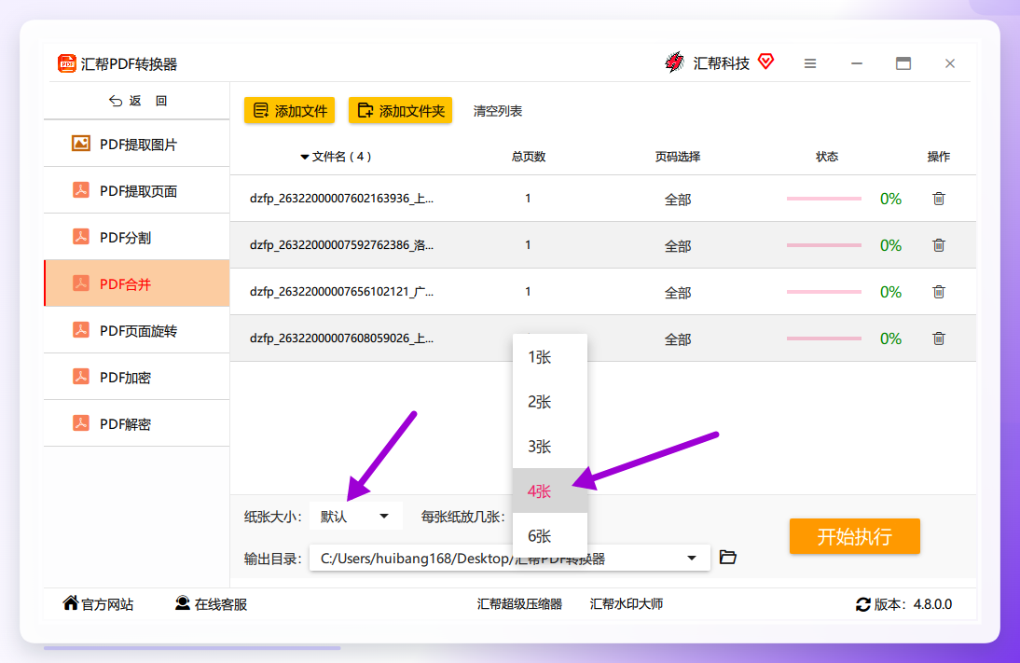Choose 2张 per page option

pos(550,402)
